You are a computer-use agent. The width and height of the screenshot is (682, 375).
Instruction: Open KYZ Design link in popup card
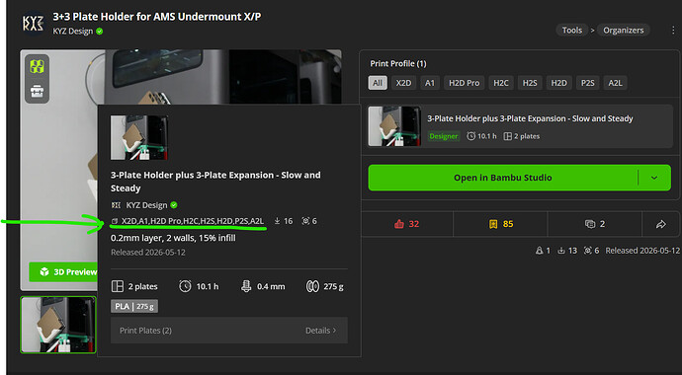coord(146,205)
